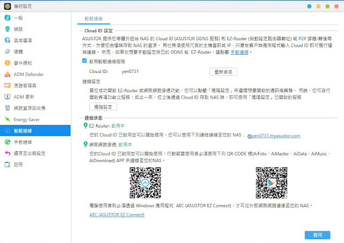
Task: Click the EZ-Router status lightbulb icon
Action: [85, 126]
